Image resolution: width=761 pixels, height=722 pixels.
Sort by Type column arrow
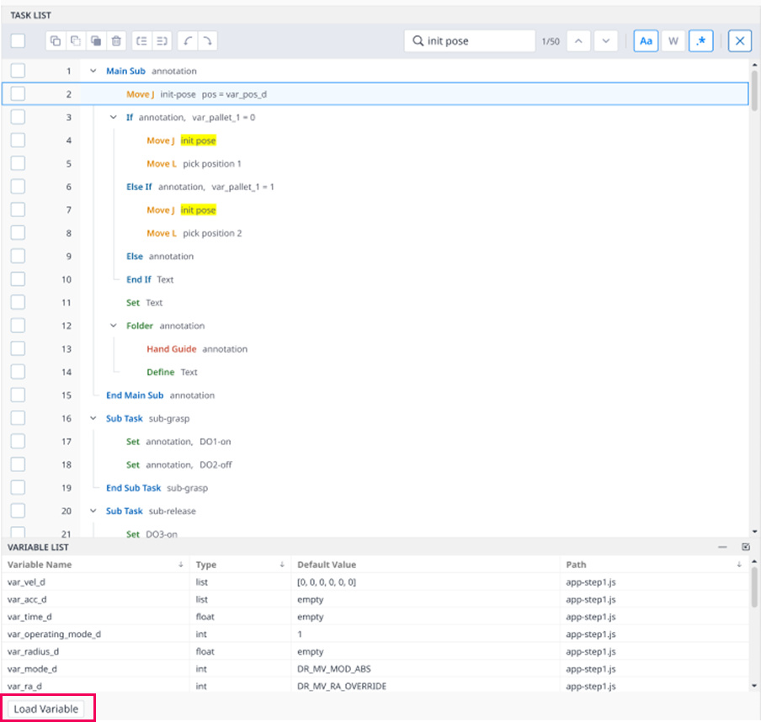(282, 565)
